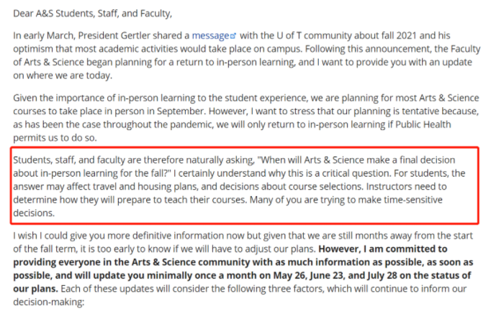Click the final line 'decision-making:'
Image resolution: width=491 pixels, height=314 pixels.
[48, 302]
